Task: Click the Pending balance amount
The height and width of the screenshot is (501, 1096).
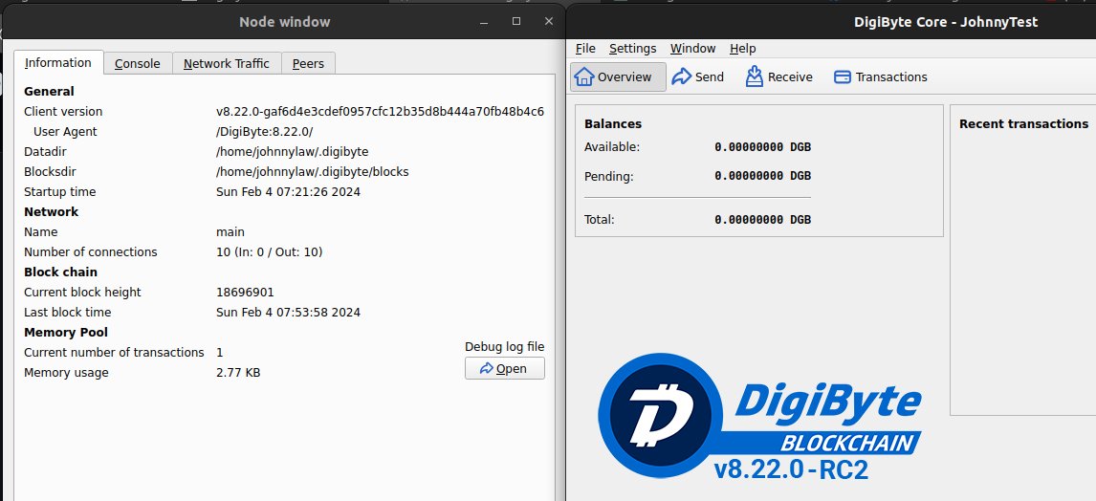Action: 762,176
